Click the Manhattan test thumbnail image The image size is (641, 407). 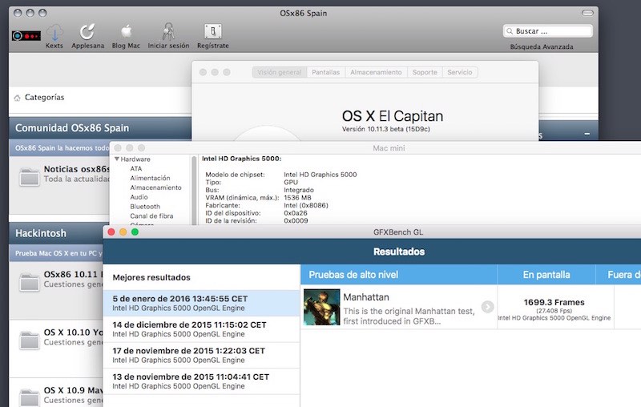pyautogui.click(x=322, y=307)
